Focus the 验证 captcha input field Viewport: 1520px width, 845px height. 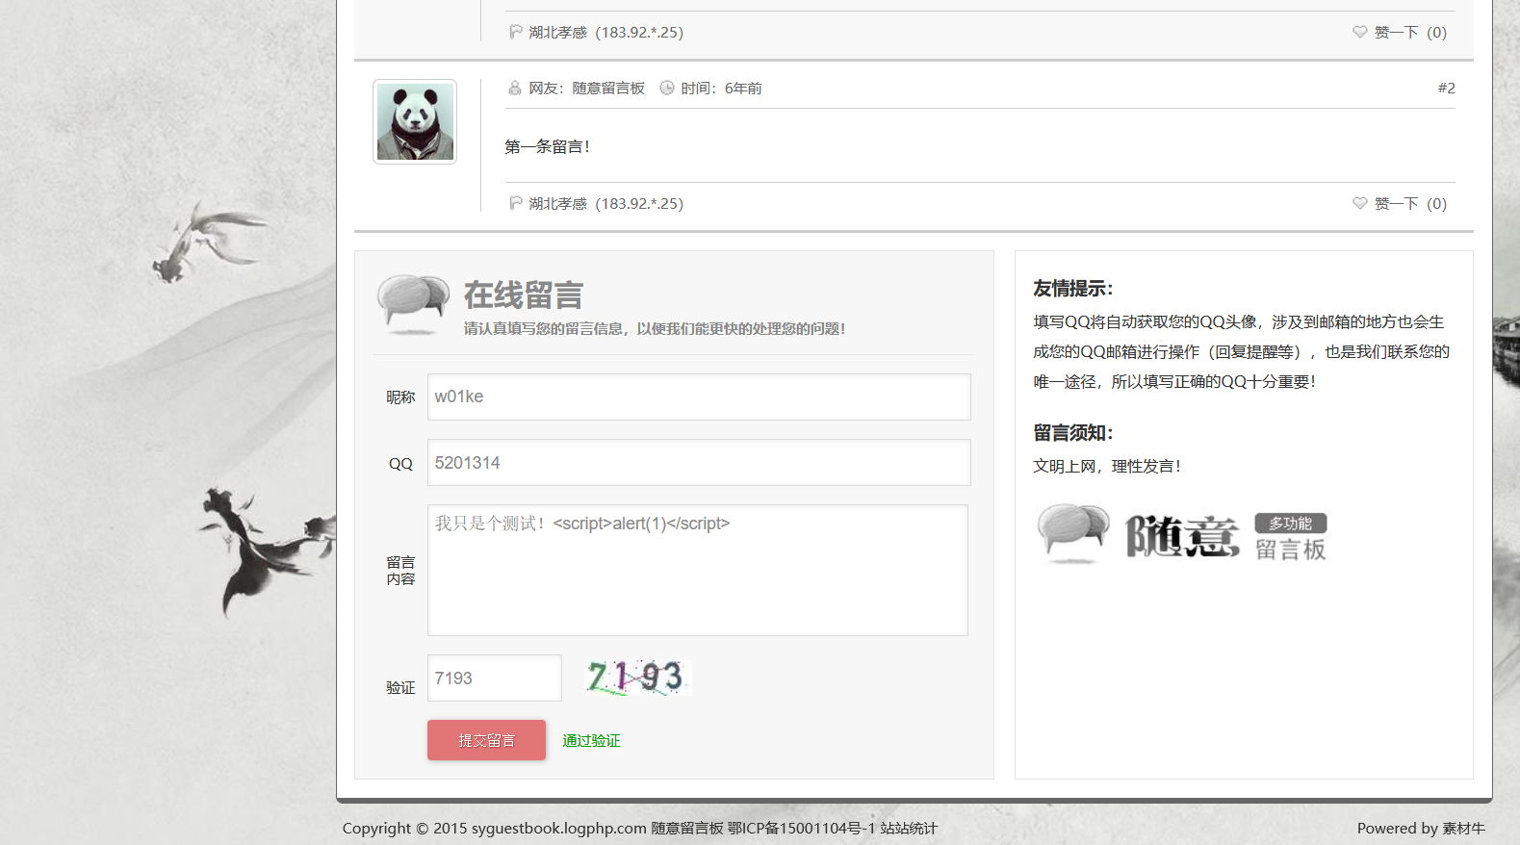point(495,678)
